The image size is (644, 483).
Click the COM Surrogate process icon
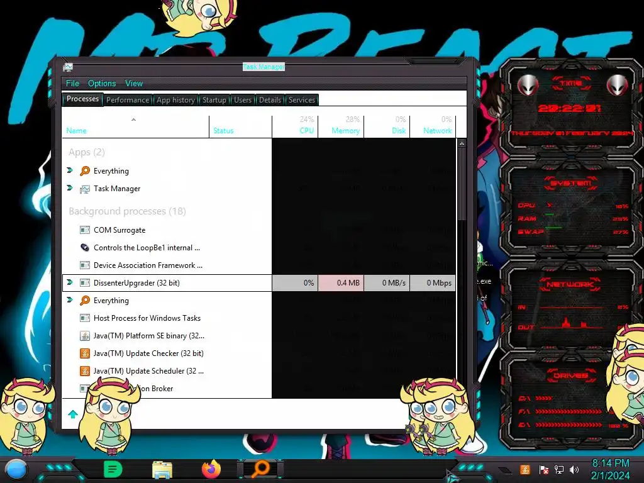click(x=85, y=230)
